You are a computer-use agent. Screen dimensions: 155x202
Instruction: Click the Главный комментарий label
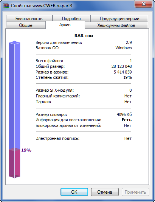(58, 96)
